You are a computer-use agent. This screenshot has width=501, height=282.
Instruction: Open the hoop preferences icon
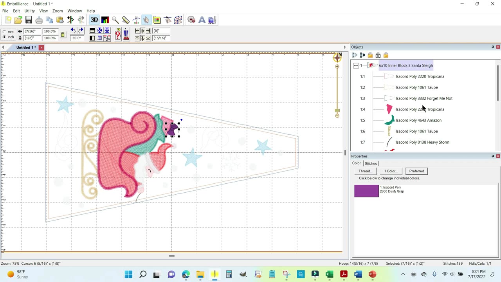click(157, 20)
